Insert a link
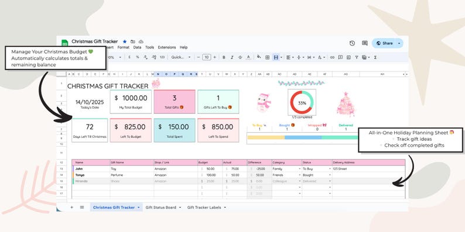Image resolution: width=465 pixels, height=232 pixels. pyautogui.click(x=332, y=57)
